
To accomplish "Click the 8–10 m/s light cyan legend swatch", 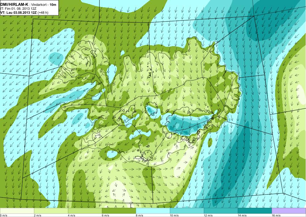I will (x=153, y=211).
